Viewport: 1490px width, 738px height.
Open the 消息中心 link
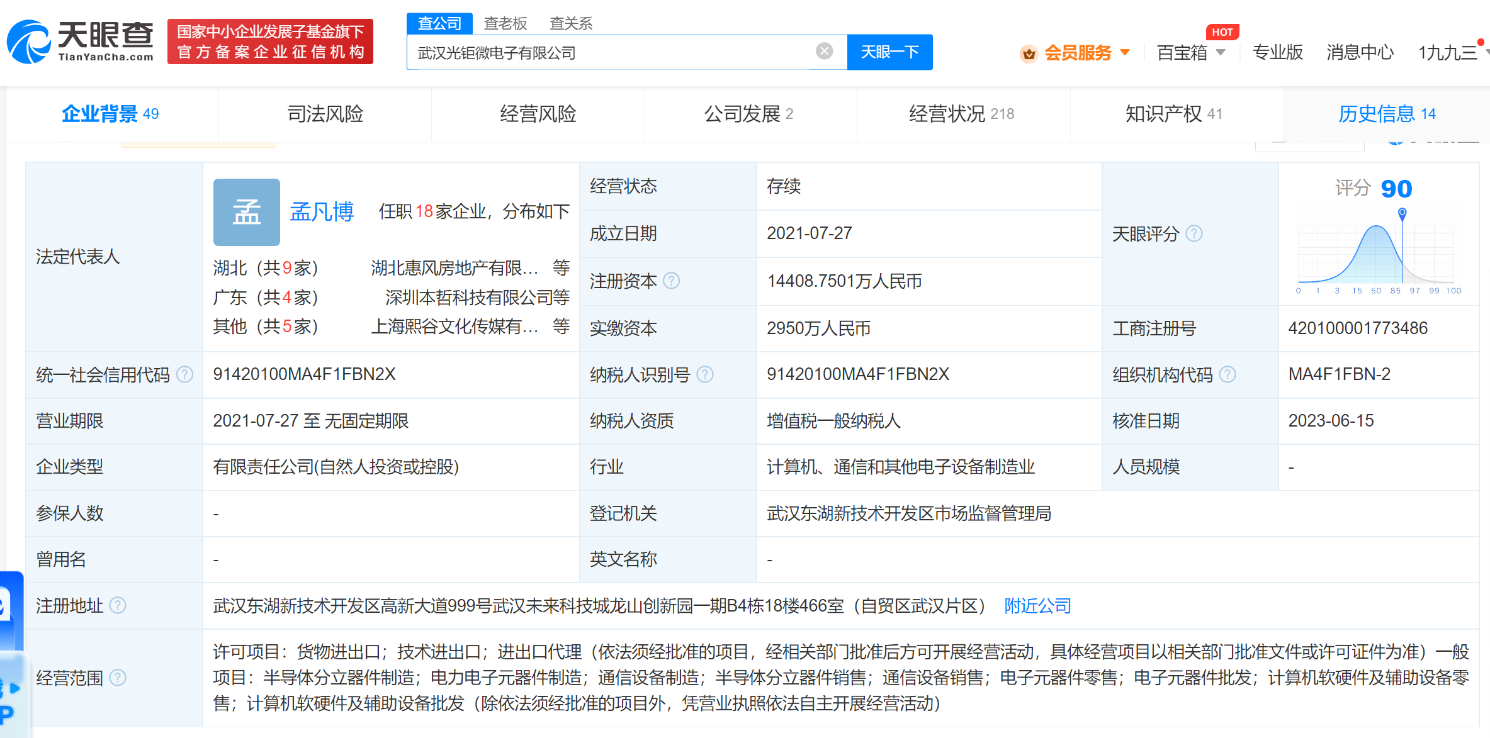pos(1360,52)
